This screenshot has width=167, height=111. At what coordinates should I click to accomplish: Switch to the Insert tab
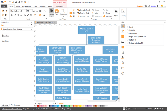click(x=18, y=6)
